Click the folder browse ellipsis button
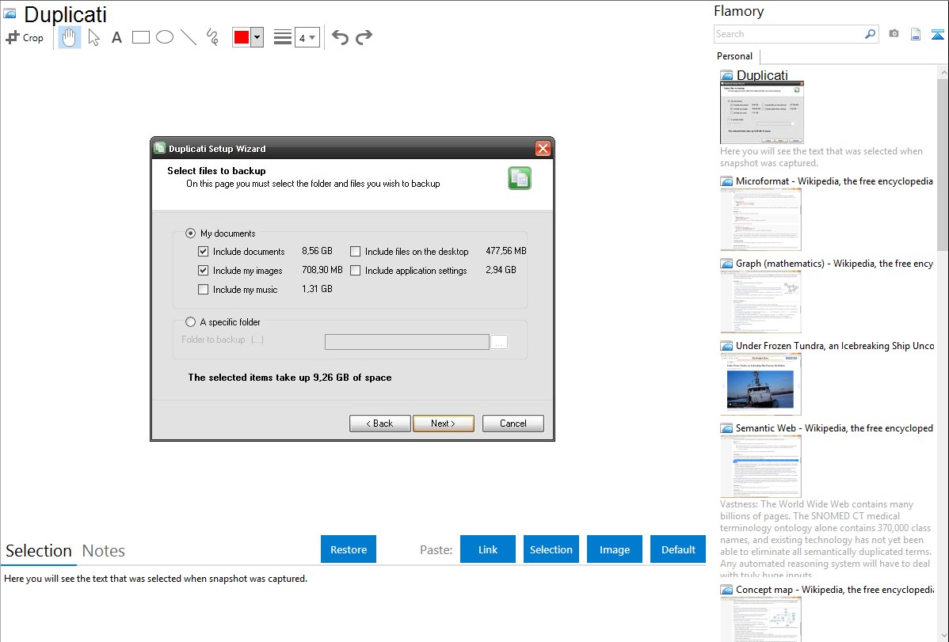The height and width of the screenshot is (642, 949). coord(499,342)
